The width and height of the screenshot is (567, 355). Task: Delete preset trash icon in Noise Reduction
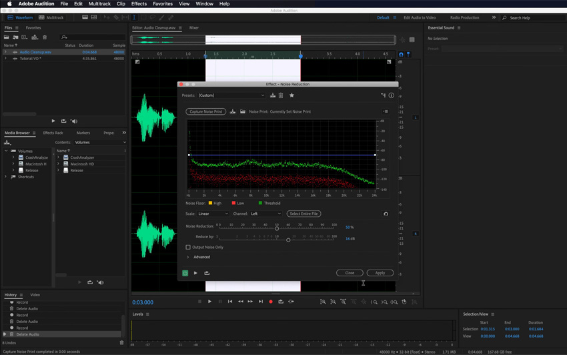(x=281, y=95)
